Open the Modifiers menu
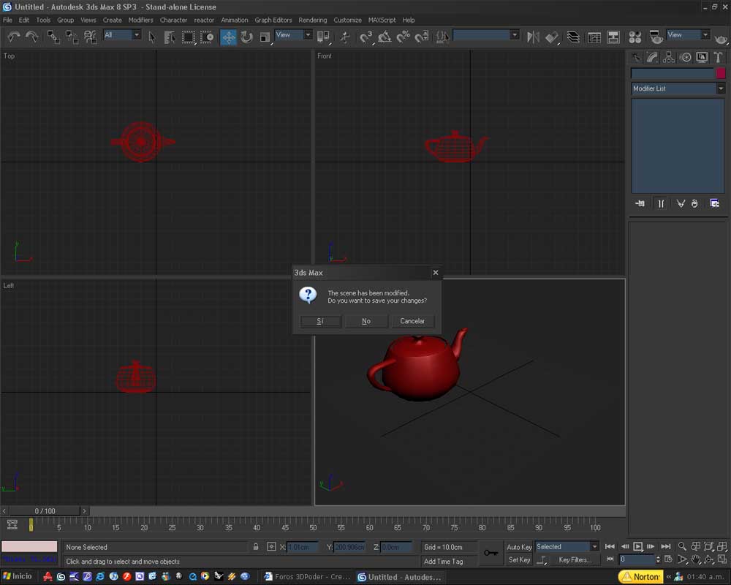This screenshot has height=585, width=731. pyautogui.click(x=140, y=20)
